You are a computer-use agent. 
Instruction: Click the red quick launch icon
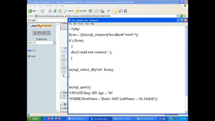pyautogui.click(x=49, y=119)
